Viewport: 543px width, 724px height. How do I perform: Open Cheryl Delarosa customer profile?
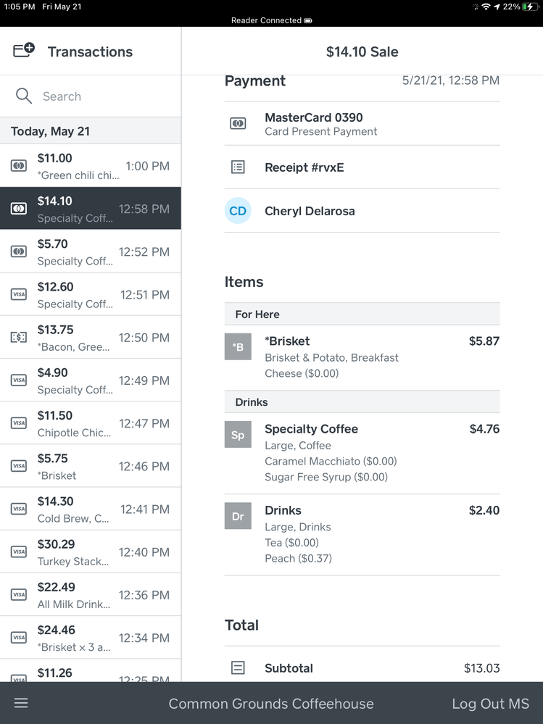(310, 212)
